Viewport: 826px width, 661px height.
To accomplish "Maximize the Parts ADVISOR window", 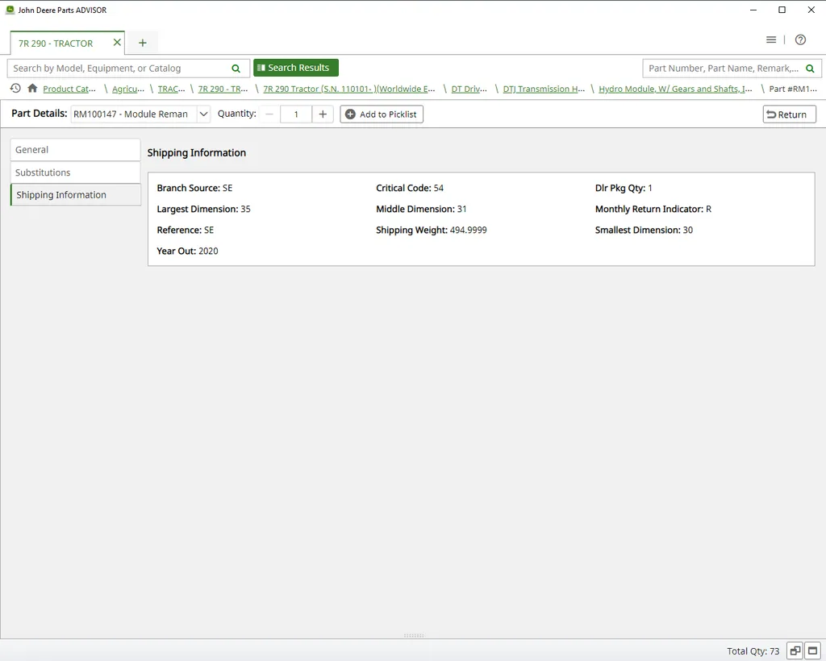I will pyautogui.click(x=782, y=10).
